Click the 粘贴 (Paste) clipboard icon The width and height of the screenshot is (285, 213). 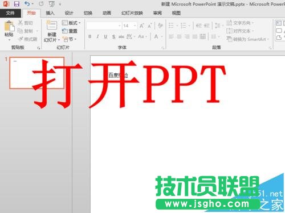9,26
